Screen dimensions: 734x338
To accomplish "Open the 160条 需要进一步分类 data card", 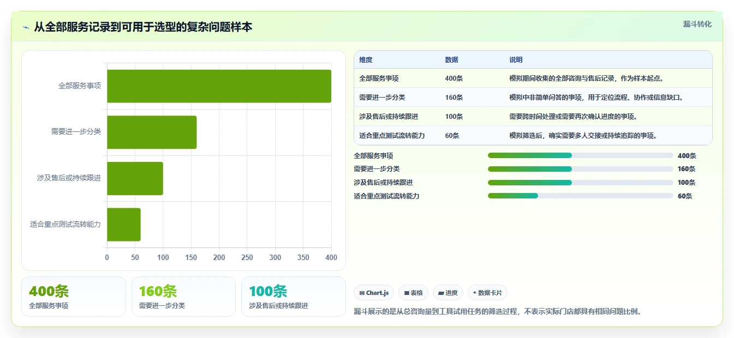I will (183, 297).
